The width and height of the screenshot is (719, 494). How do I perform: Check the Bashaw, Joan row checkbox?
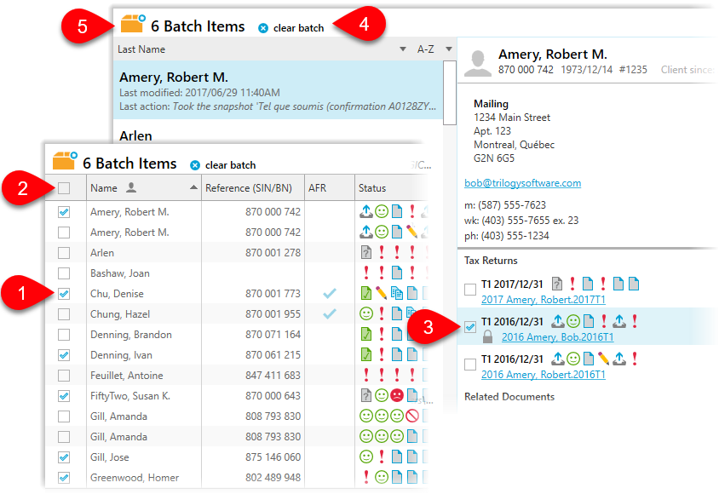pos(64,273)
